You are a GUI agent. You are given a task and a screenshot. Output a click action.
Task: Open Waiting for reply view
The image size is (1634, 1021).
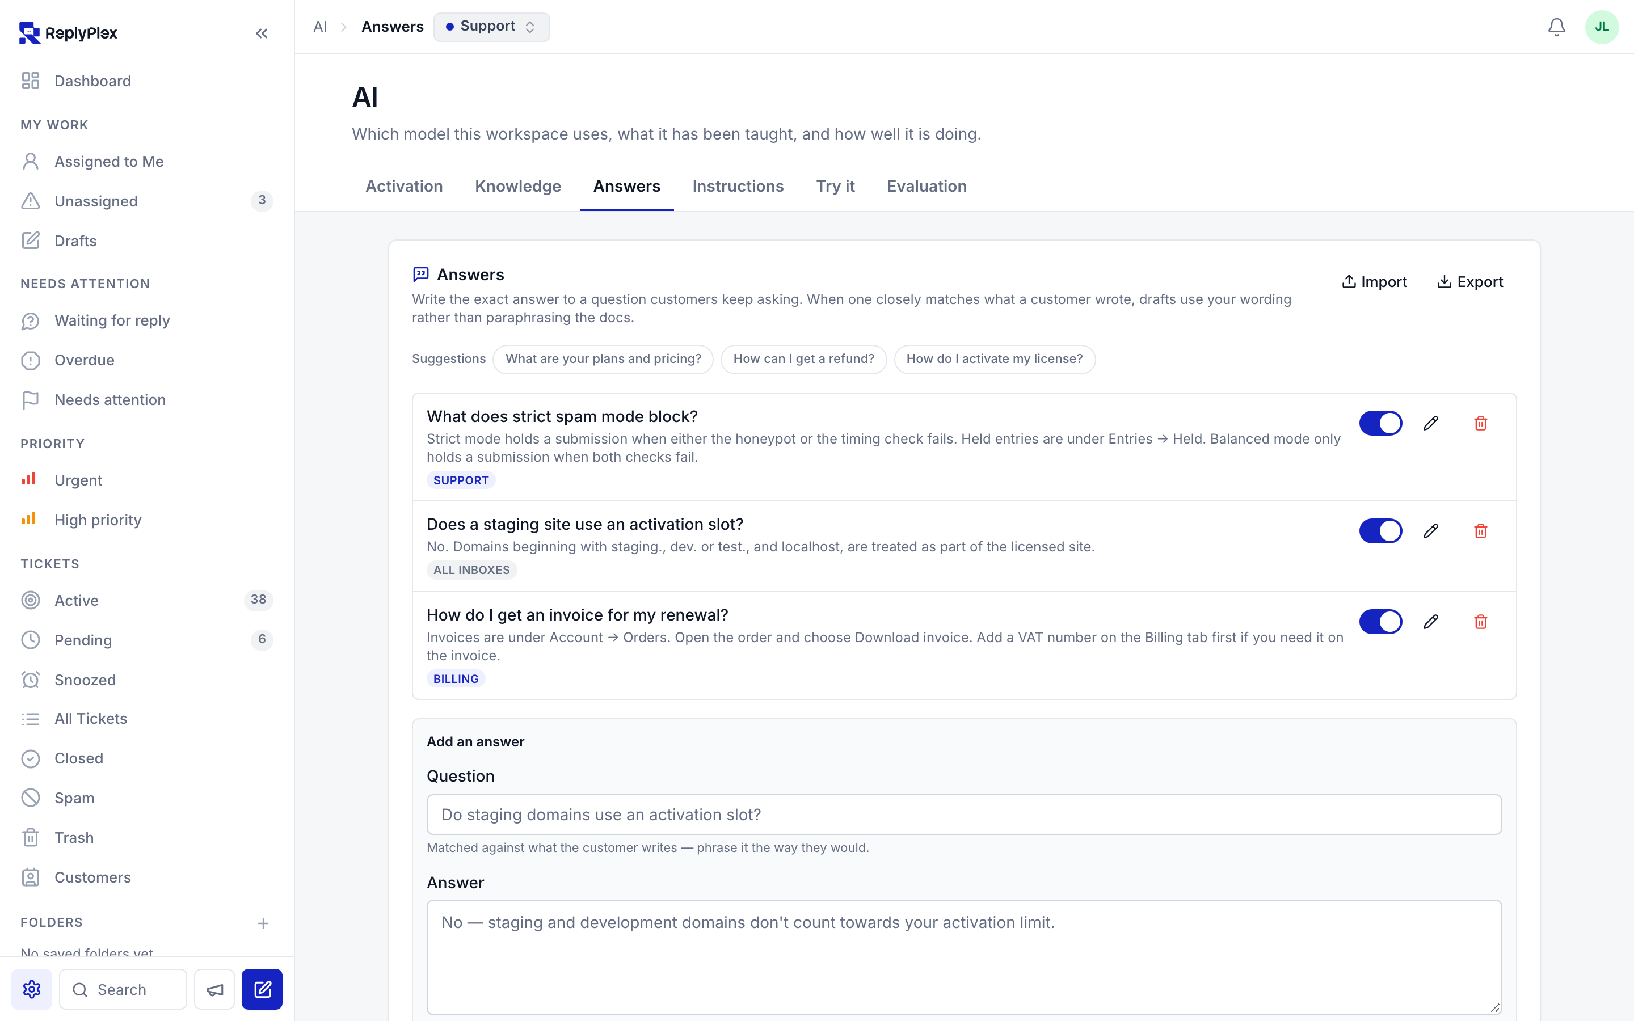[146, 320]
